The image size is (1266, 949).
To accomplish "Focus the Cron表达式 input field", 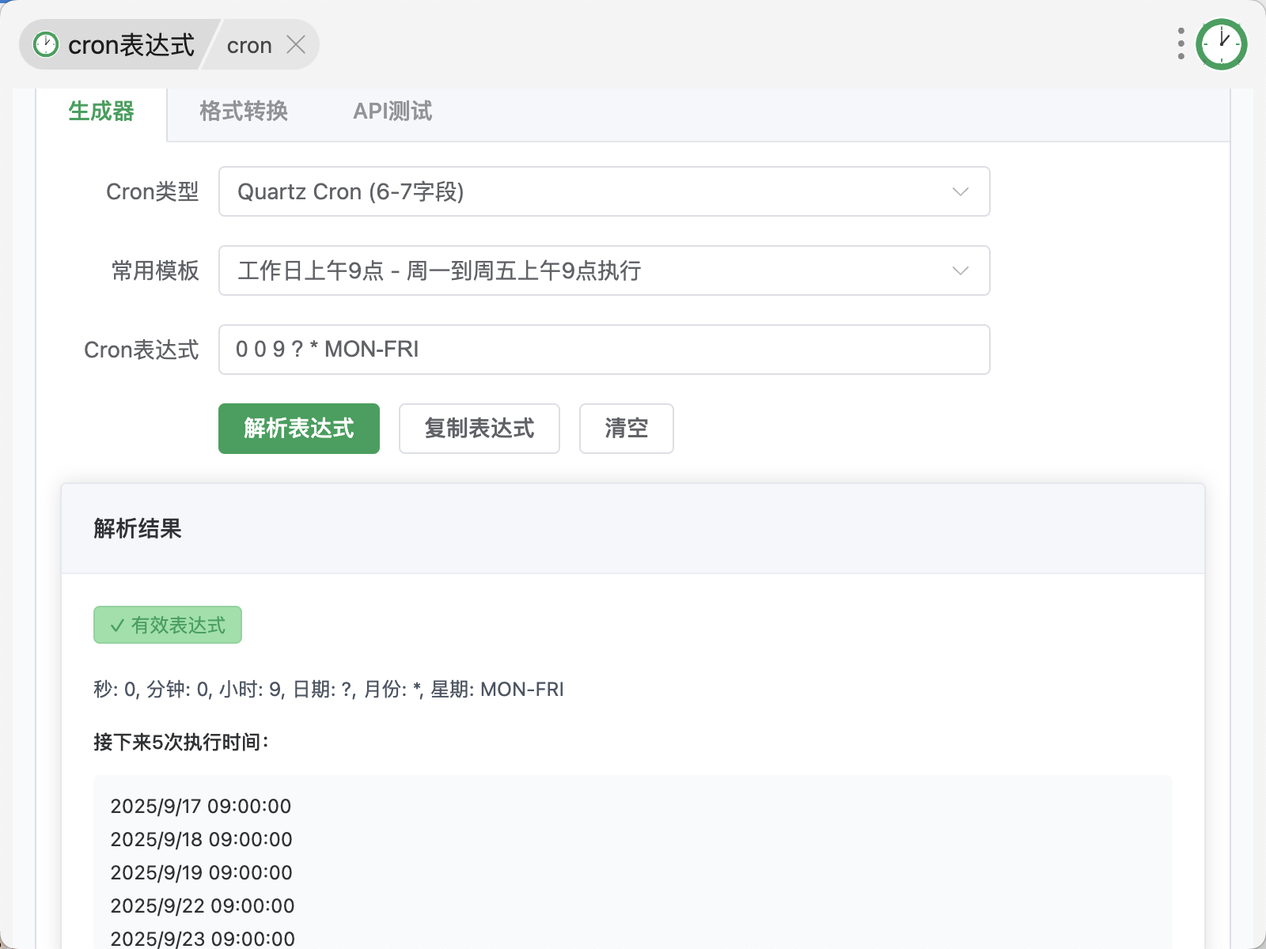I will (x=604, y=350).
